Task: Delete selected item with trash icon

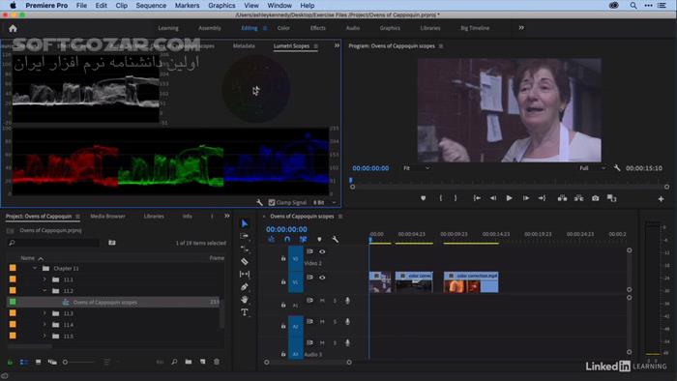Action: (x=217, y=362)
